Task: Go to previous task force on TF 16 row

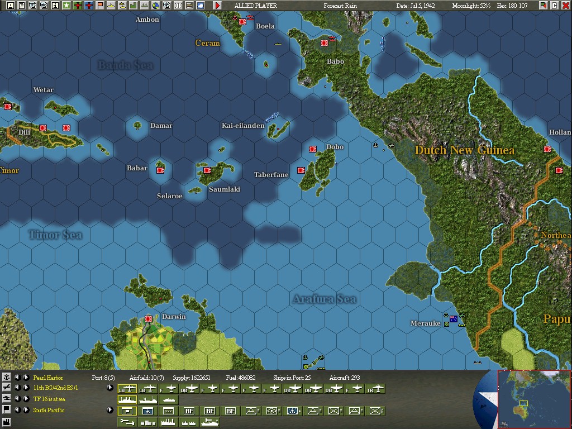Action: pos(17,399)
